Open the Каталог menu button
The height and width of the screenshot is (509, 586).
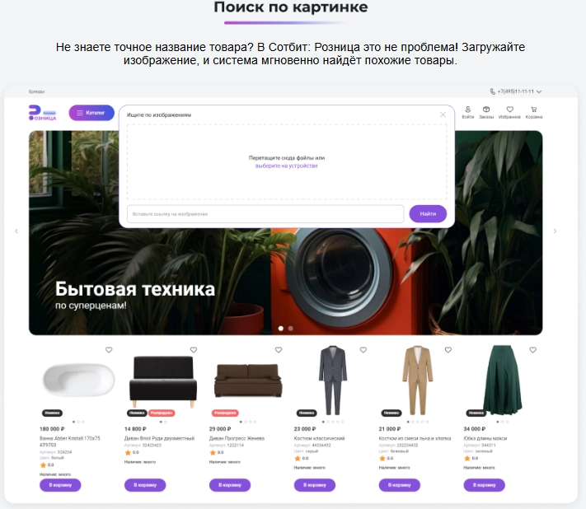coord(91,113)
